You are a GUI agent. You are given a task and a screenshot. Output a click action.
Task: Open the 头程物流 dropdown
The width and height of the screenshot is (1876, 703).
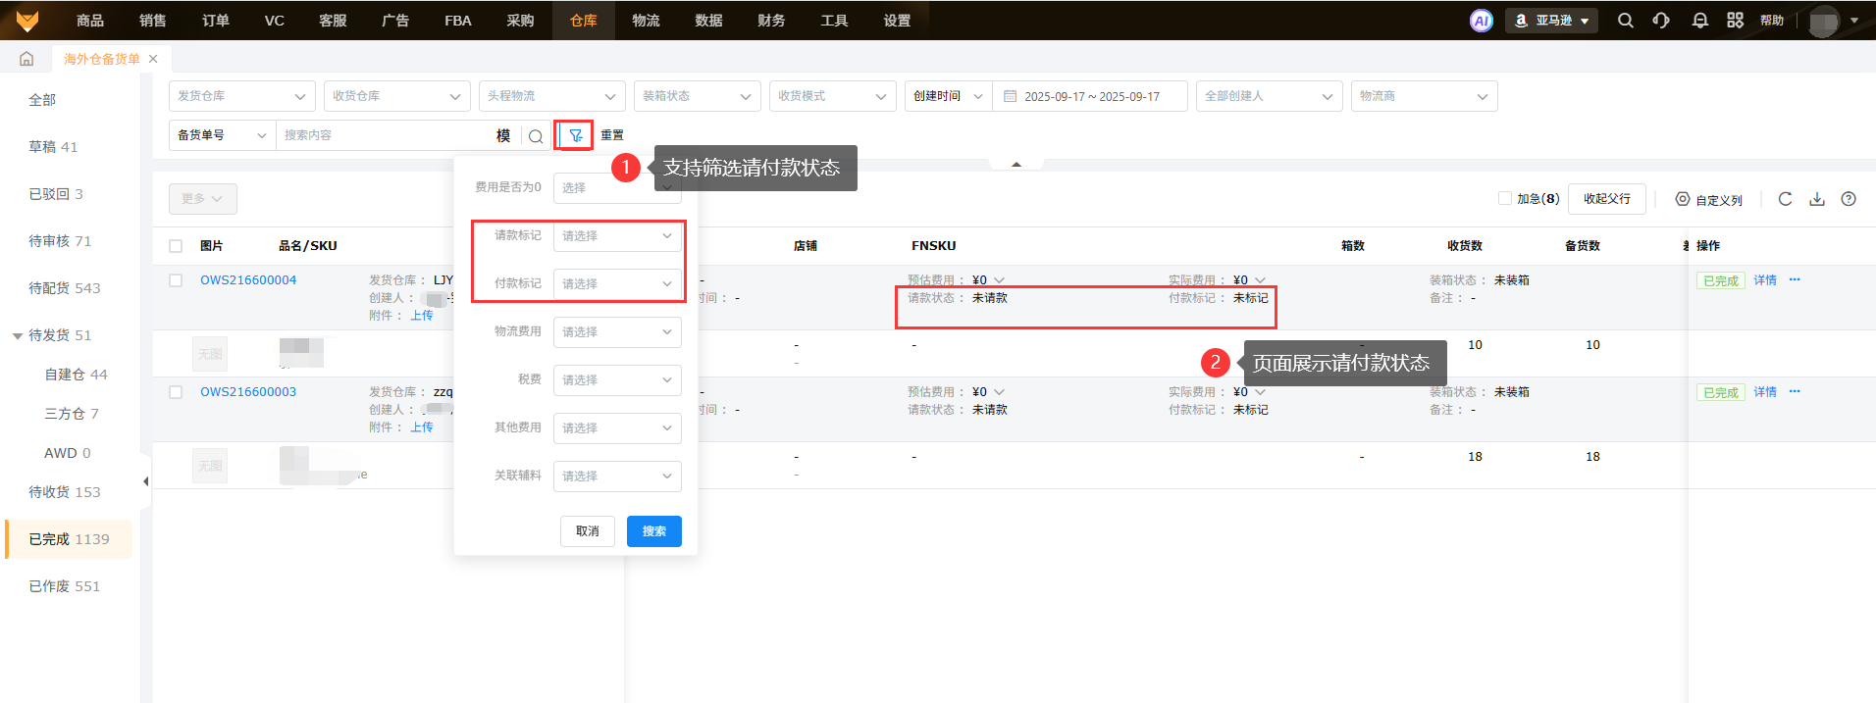click(552, 96)
